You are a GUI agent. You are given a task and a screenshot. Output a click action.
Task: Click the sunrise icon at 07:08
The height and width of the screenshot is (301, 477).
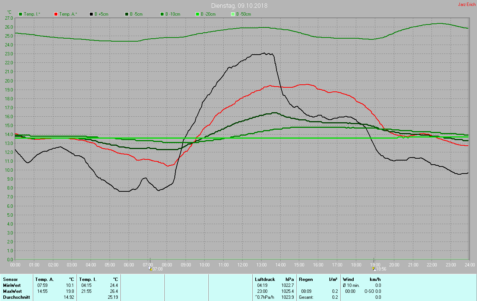[x=150, y=269]
